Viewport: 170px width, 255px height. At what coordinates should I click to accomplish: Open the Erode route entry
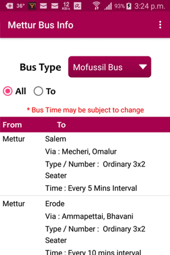click(55, 204)
